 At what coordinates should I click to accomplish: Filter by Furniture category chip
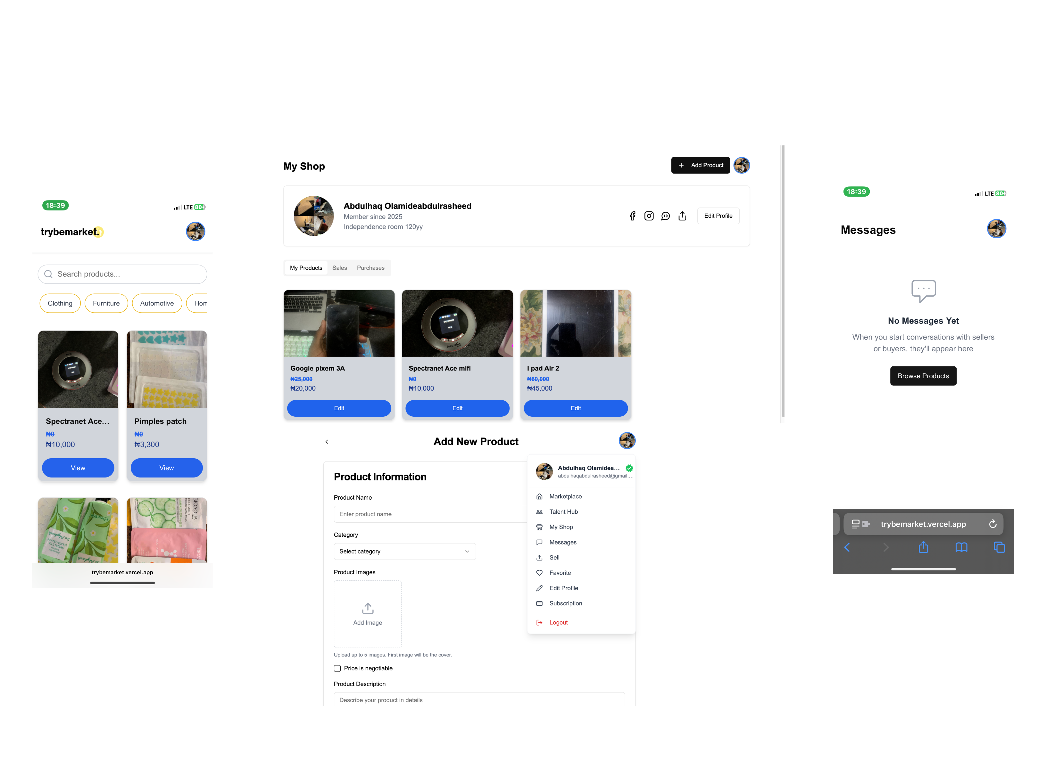[106, 303]
